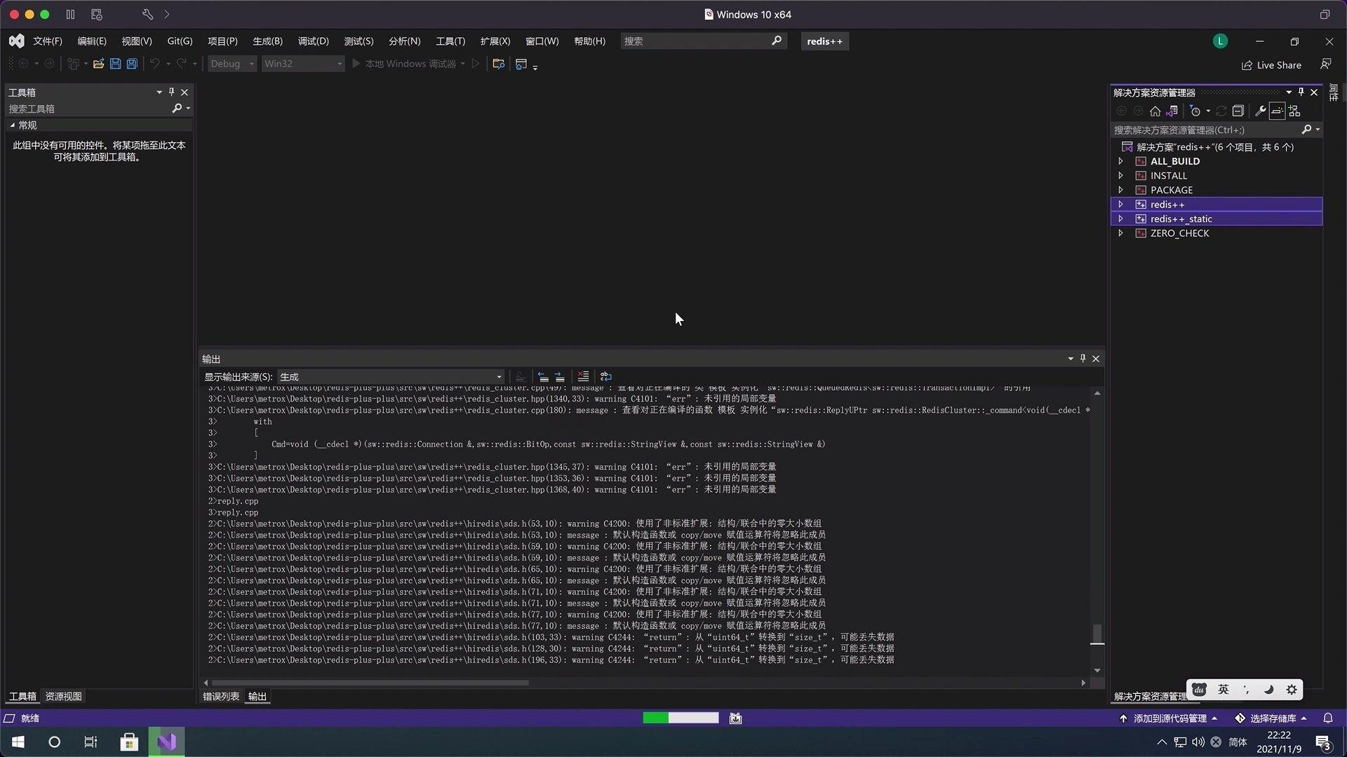The image size is (1347, 757).
Task: Pin the Toolbox panel
Action: pos(171,92)
